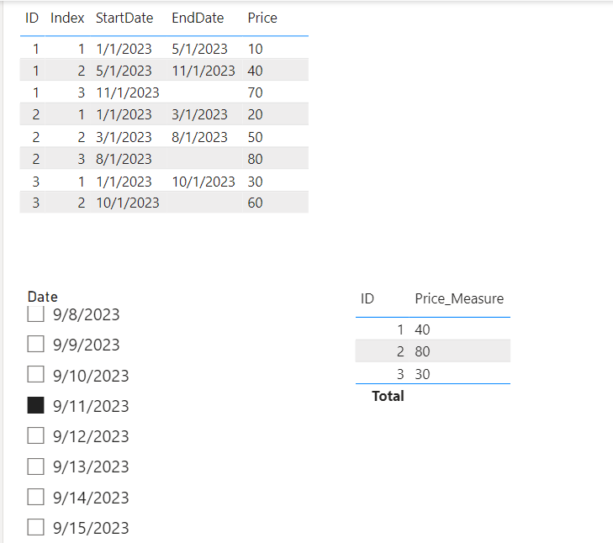Viewport: 613px width, 543px height.
Task: Tick the 9/10/2023 slicer checkbox
Action: (x=35, y=375)
